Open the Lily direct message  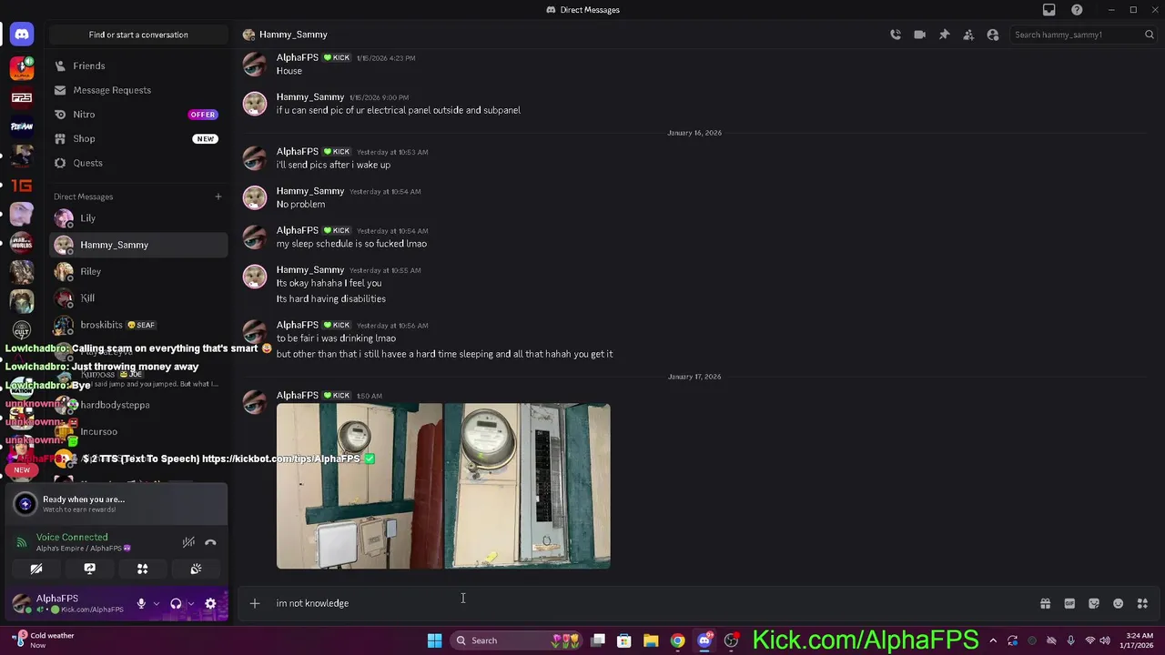[138, 218]
